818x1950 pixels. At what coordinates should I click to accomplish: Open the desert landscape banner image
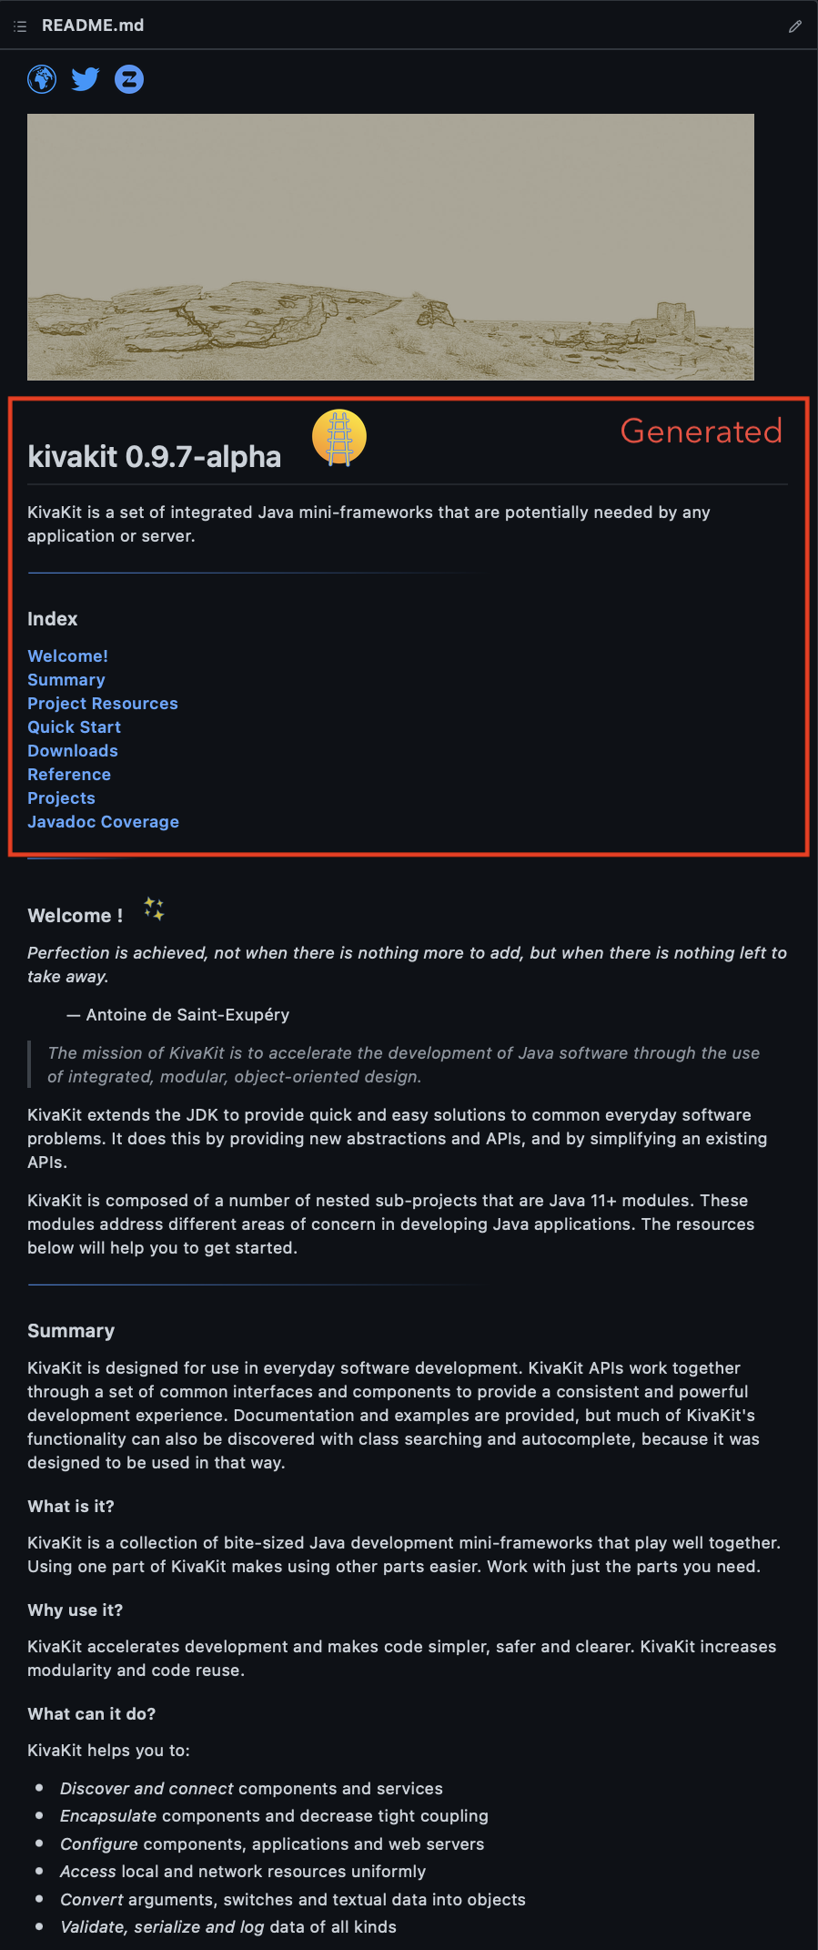click(x=390, y=247)
